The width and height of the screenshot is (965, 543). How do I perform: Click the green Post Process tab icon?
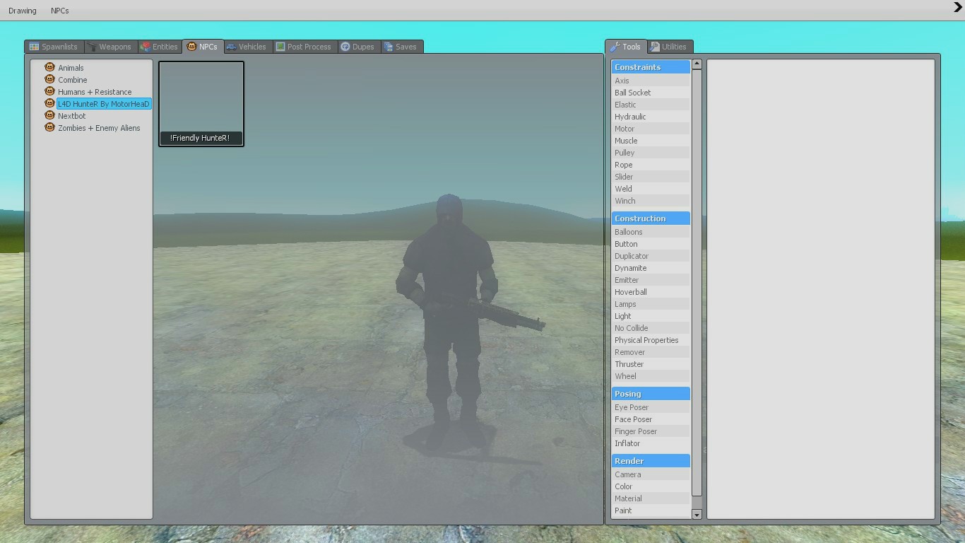click(x=280, y=46)
